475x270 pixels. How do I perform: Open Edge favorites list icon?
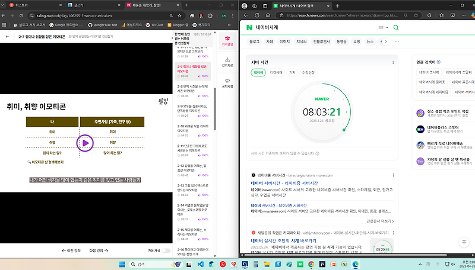tap(441, 15)
